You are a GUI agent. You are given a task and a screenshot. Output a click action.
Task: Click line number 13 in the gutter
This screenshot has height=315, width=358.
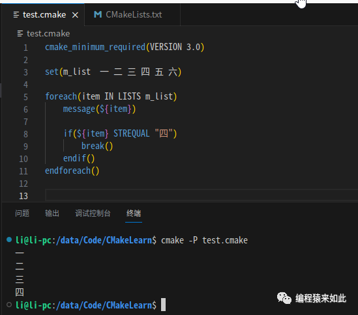coord(23,196)
